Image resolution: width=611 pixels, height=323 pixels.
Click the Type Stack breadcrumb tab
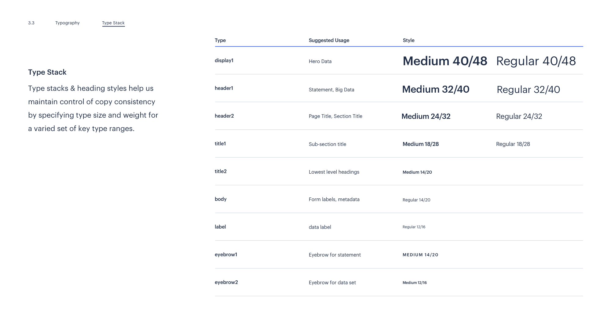[x=113, y=23]
